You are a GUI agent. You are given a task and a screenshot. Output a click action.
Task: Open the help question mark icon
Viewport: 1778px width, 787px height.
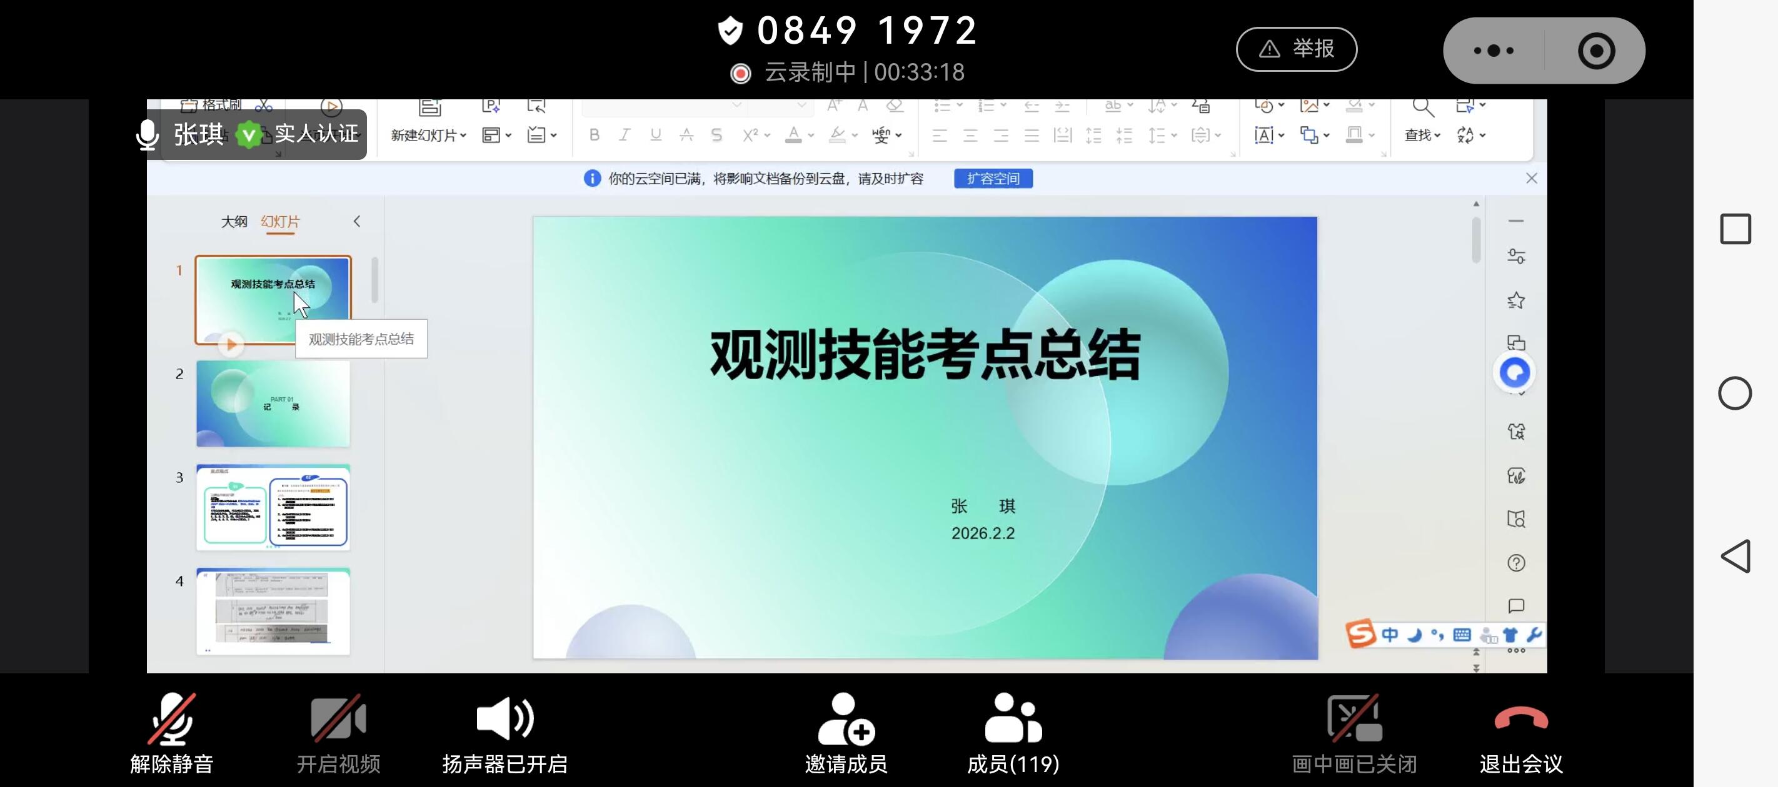1515,563
